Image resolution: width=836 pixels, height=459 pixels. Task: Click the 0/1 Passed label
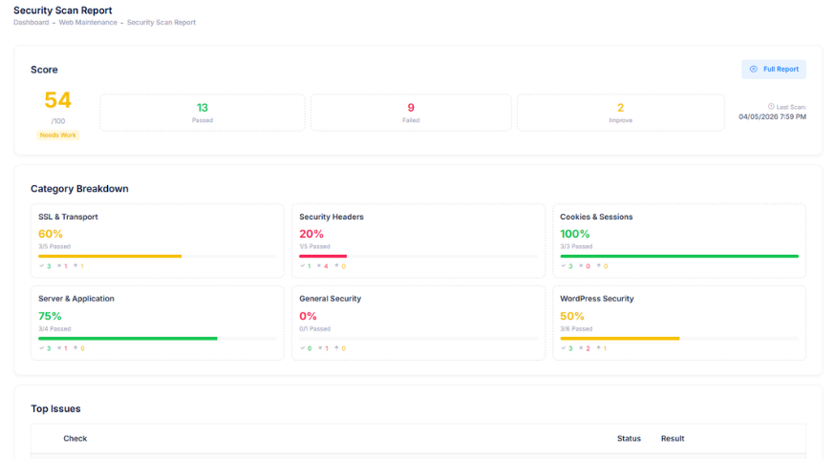314,328
